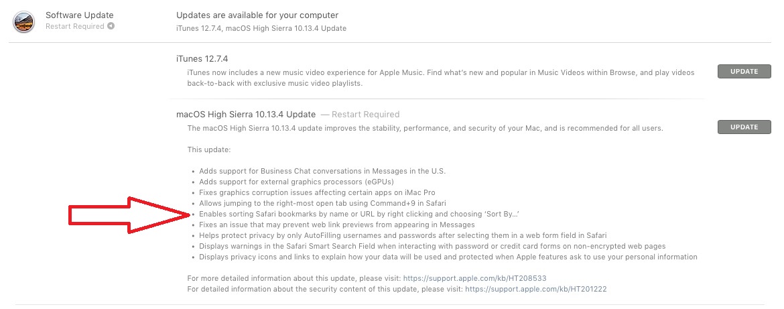
Task: Click the red annotation arrow graphic
Action: tap(129, 215)
